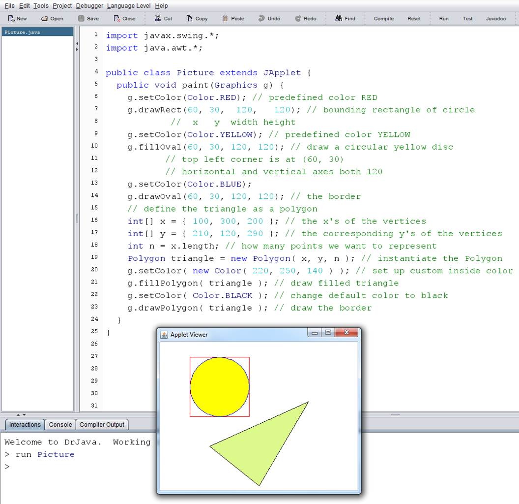Minimize the Applet Viewer window
Image resolution: width=519 pixels, height=504 pixels.
(315, 333)
